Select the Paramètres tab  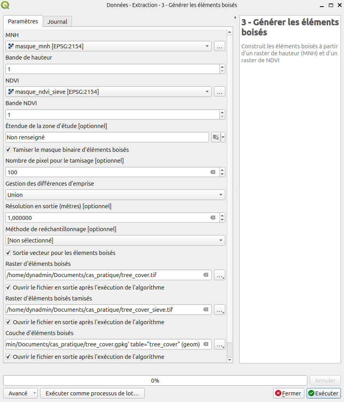tap(23, 21)
